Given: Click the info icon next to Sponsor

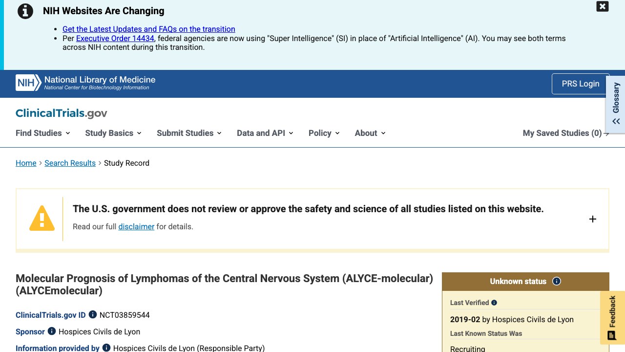Looking at the screenshot, I should coord(52,331).
